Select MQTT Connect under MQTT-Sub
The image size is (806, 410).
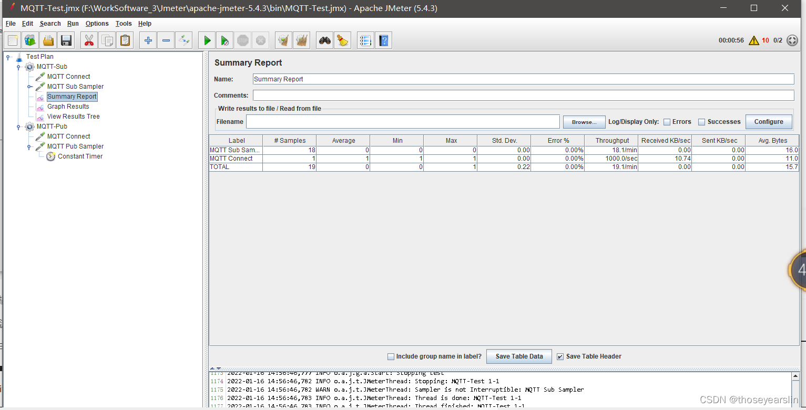click(68, 77)
